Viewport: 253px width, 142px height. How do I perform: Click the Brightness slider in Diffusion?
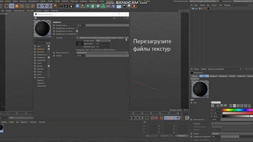[x=107, y=25]
